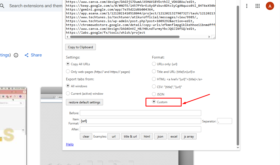This screenshot has width=280, height=165.
Task: Select the CSV format option
Action: pos(154,86)
